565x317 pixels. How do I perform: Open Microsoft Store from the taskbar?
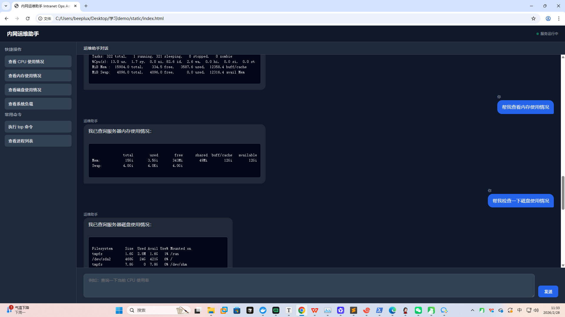point(237,310)
